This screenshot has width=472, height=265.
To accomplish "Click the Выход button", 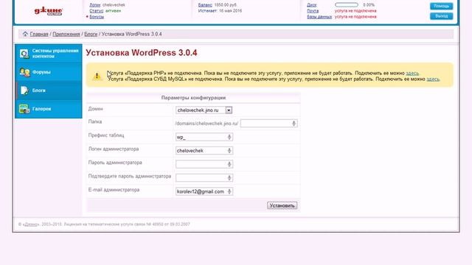I will pos(441,16).
